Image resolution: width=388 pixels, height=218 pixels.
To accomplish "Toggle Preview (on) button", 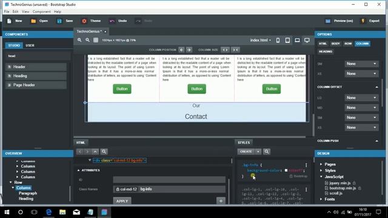I will click(339, 21).
